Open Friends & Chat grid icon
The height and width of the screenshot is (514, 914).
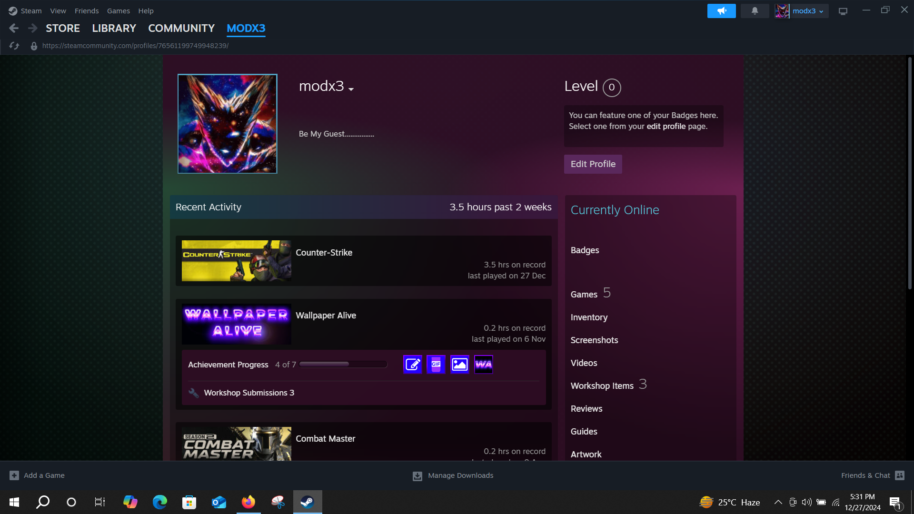click(x=899, y=475)
